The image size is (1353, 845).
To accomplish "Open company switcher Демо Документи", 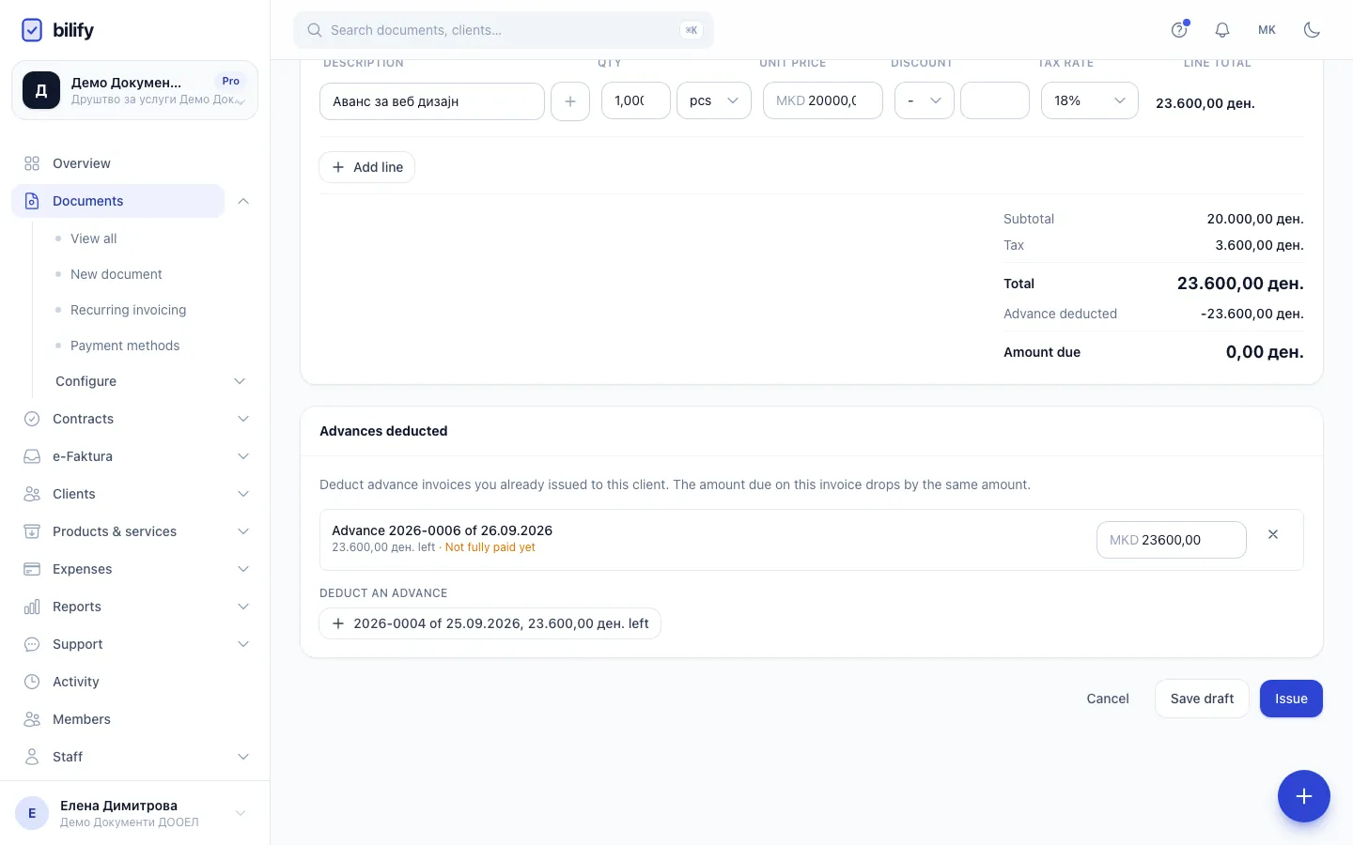I will click(134, 90).
